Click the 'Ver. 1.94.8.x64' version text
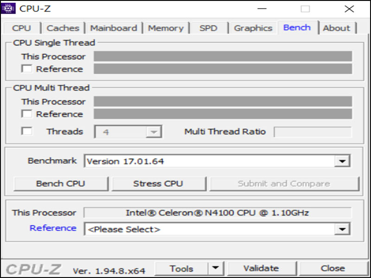This screenshot has height=278, width=371. coord(109,271)
